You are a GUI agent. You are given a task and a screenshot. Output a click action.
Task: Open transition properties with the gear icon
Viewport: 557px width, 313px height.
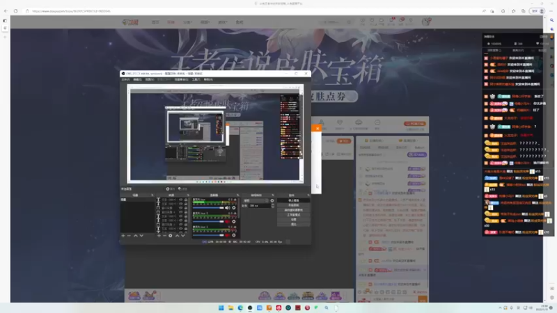click(272, 200)
